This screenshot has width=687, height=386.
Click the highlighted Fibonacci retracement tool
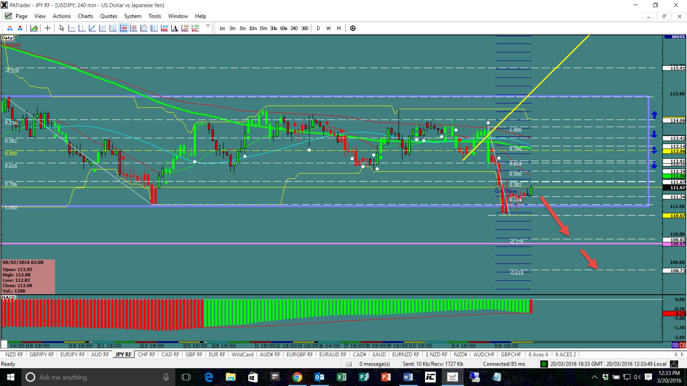click(124, 28)
